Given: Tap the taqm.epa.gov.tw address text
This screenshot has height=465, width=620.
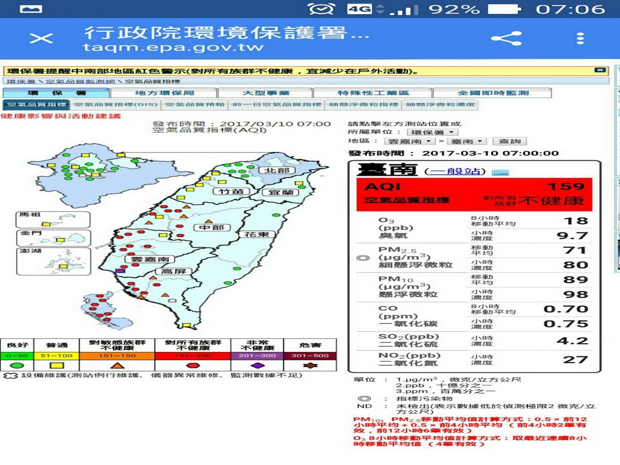Looking at the screenshot, I should (173, 48).
